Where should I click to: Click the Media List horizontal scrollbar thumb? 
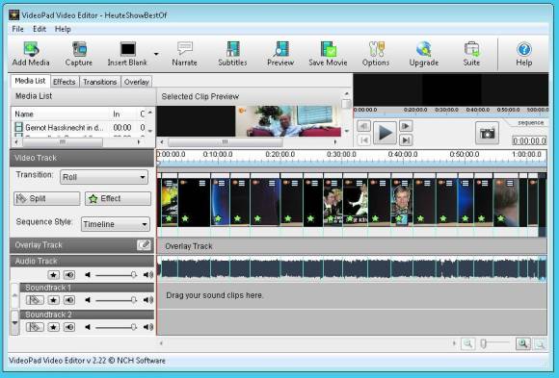point(63,142)
